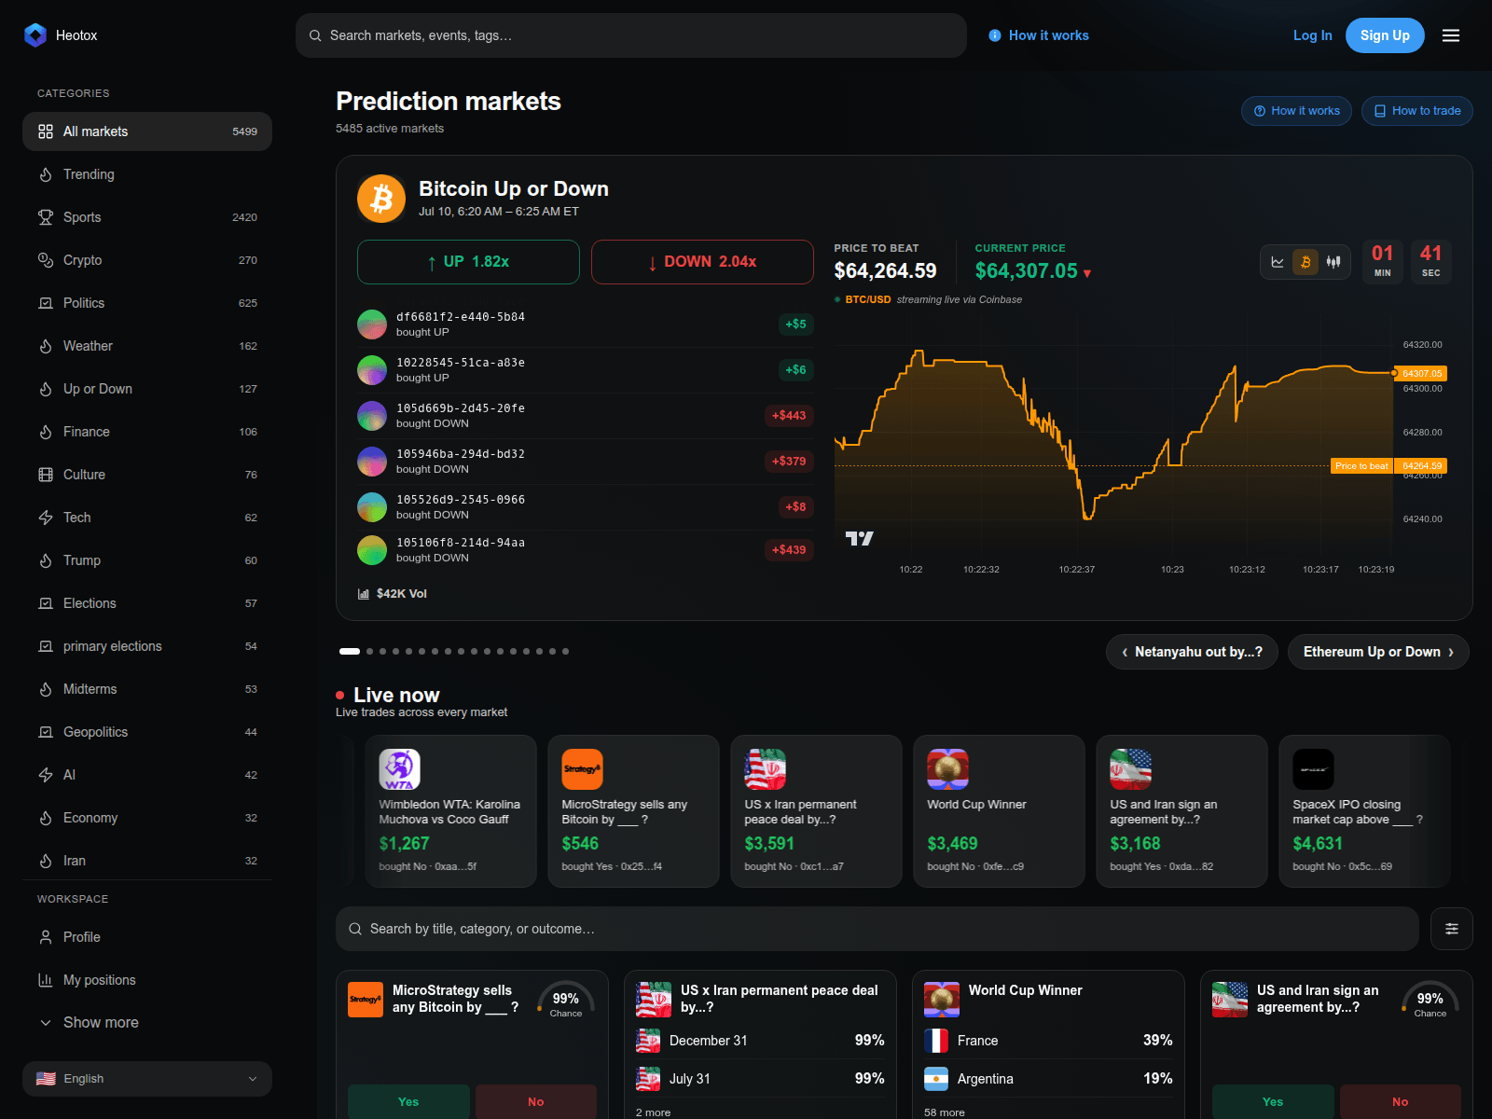Image resolution: width=1492 pixels, height=1119 pixels.
Task: Click the Wimbledon WTA card thumbnail
Action: (x=400, y=769)
